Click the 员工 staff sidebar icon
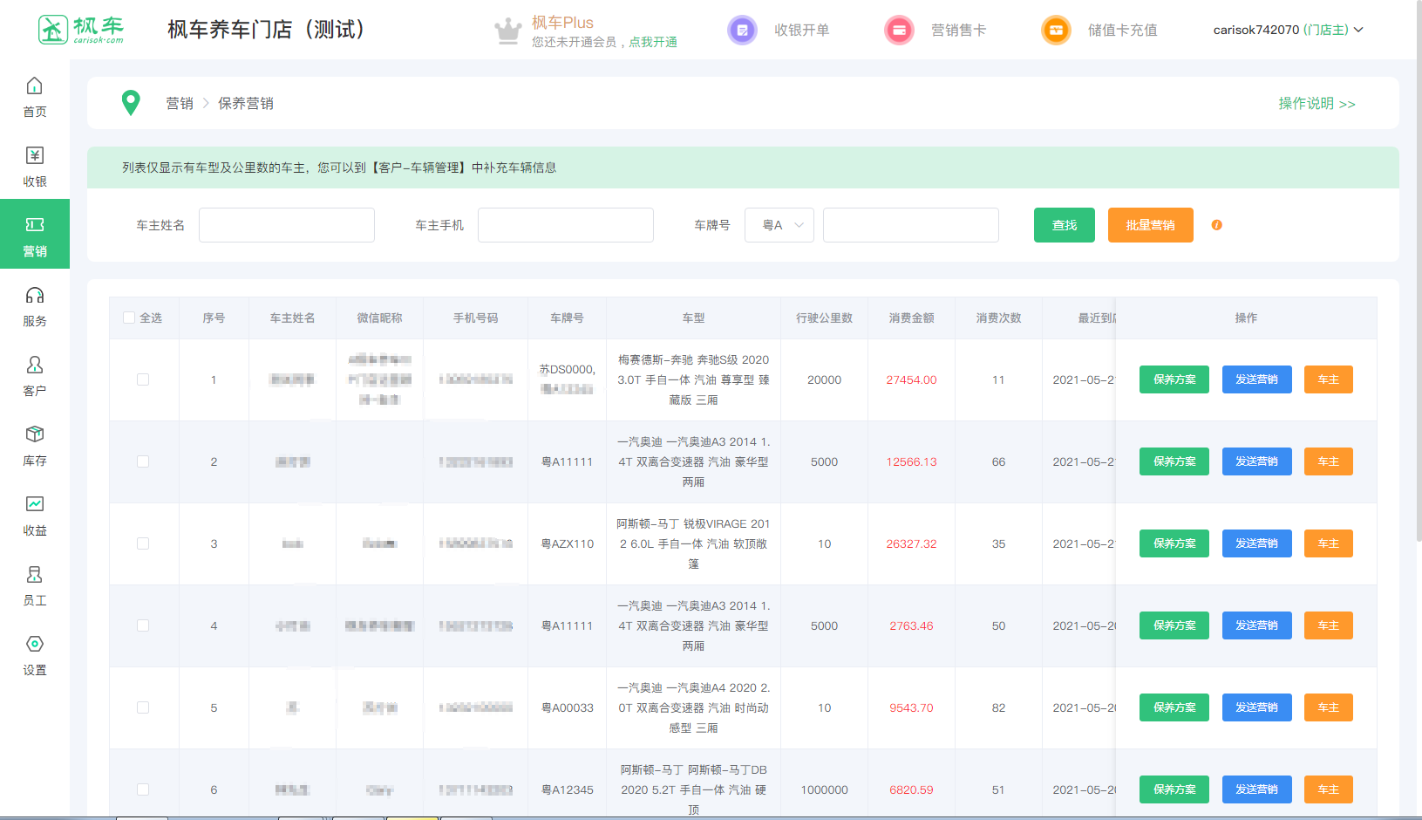Viewport: 1422px width, 820px height. coord(34,575)
